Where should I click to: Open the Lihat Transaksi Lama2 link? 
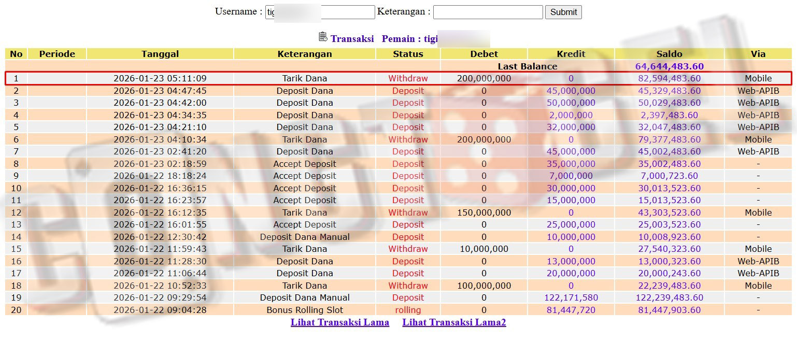(x=454, y=322)
